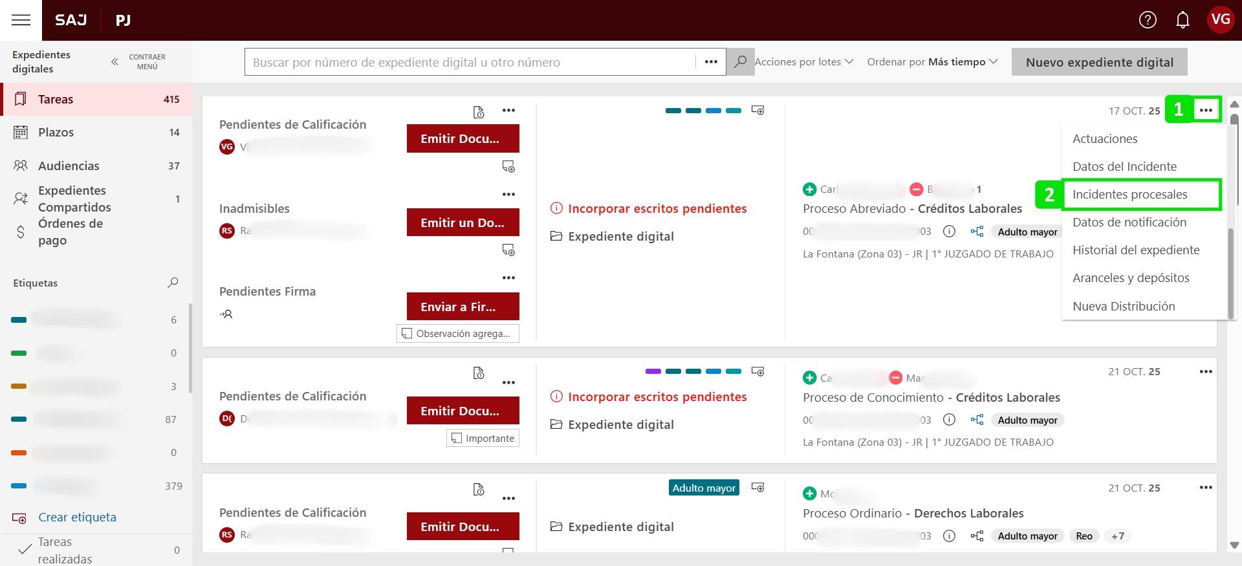
Task: Open search options ellipsis in search bar
Action: coord(711,62)
